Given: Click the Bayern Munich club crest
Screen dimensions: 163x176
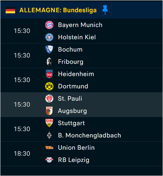Looking at the screenshot, I should (49, 25).
